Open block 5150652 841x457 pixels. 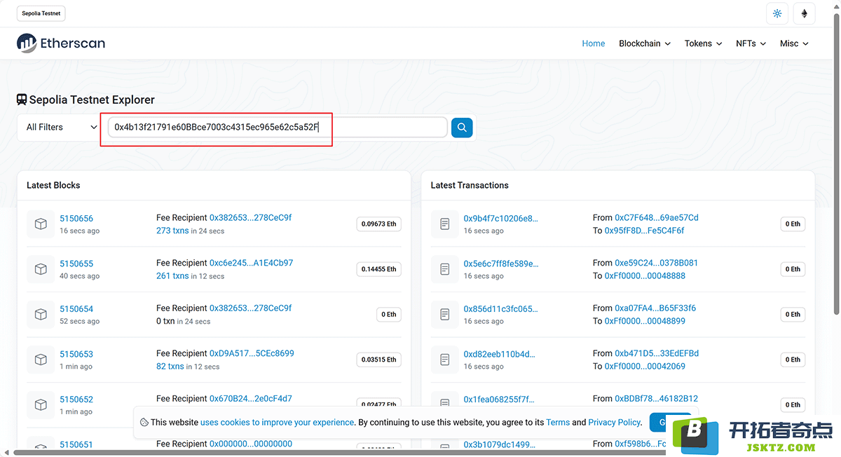tap(76, 400)
